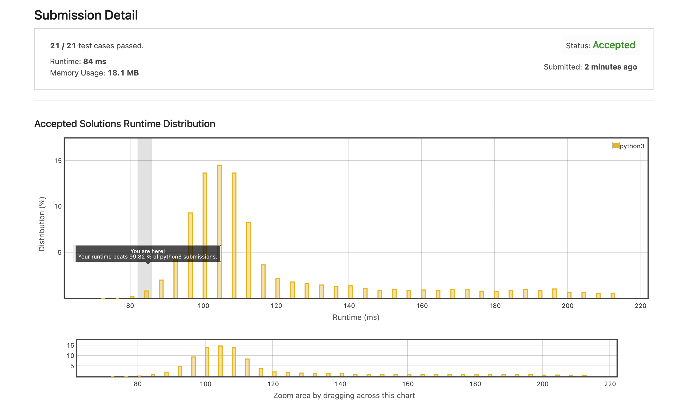
Task: Click the 84 ms runtime value
Action: pyautogui.click(x=95, y=61)
